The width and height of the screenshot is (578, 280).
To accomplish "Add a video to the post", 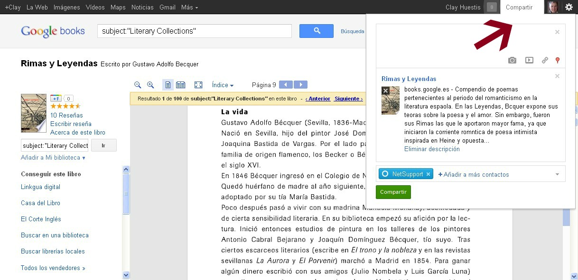I will (529, 60).
